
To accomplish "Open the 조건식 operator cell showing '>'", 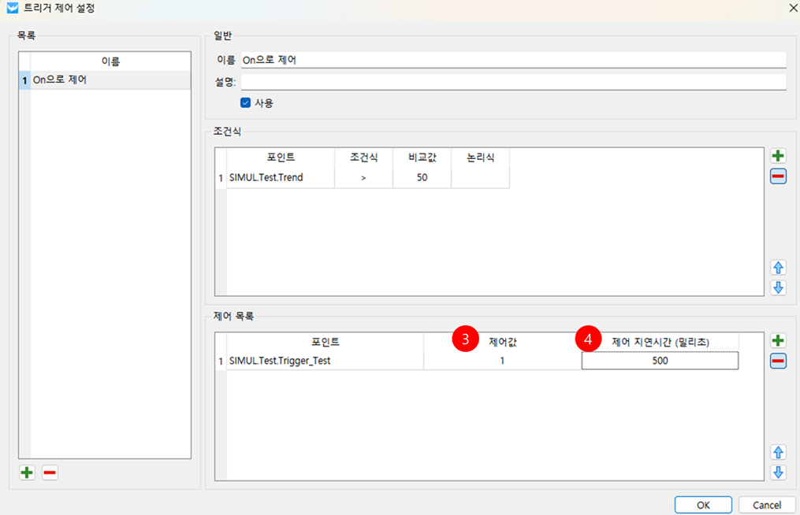I will point(363,178).
